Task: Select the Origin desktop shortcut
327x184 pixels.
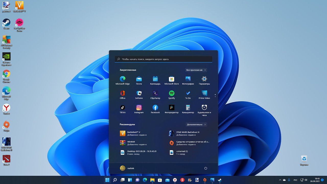Action: click(x=6, y=126)
